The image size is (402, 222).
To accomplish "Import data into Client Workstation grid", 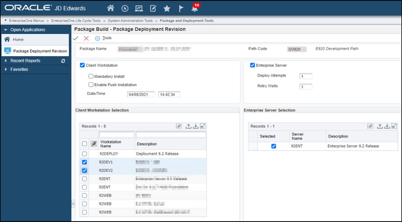I will click(x=195, y=126).
